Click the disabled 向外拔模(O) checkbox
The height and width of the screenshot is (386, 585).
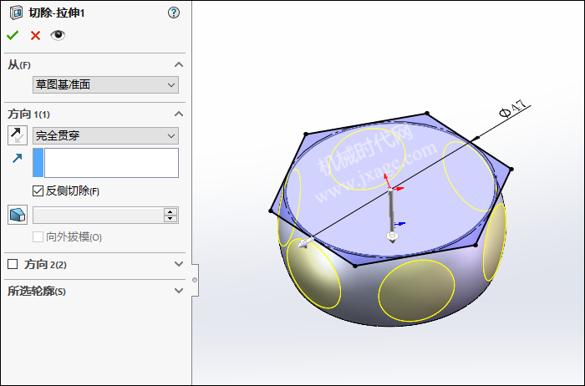[38, 236]
